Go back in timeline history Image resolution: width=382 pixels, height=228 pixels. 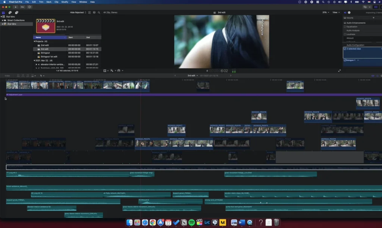pos(175,76)
